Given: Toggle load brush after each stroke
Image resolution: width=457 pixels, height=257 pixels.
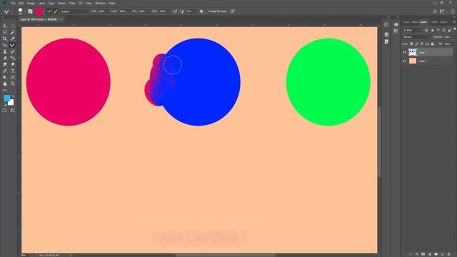Looking at the screenshot, I should [49, 11].
